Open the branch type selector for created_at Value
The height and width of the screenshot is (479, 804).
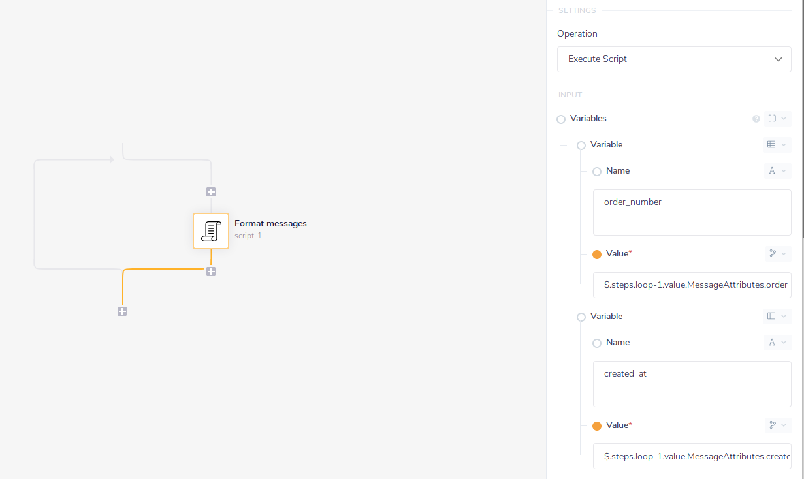[x=777, y=425]
